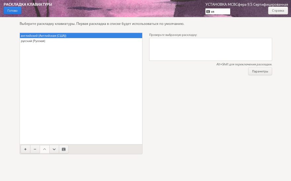Click empty toolbar area beside keyboard icon

pos(105,149)
